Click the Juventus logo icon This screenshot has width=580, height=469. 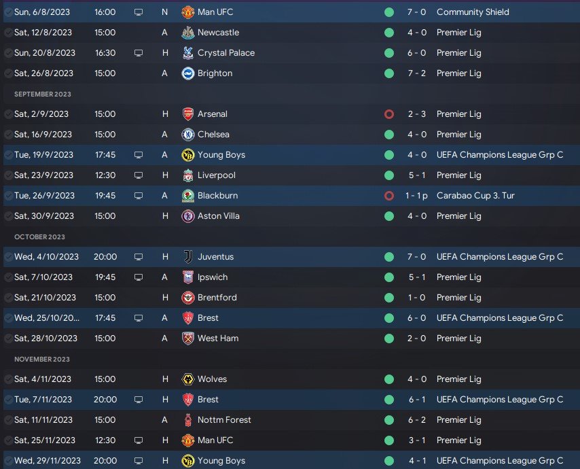point(188,257)
